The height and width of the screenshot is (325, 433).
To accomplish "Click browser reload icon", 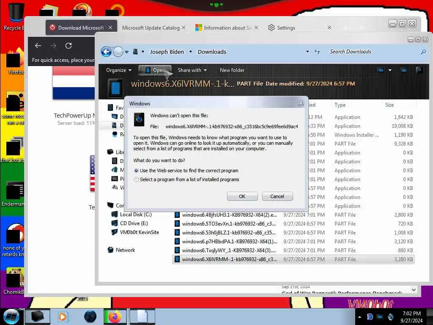I will click(x=69, y=46).
